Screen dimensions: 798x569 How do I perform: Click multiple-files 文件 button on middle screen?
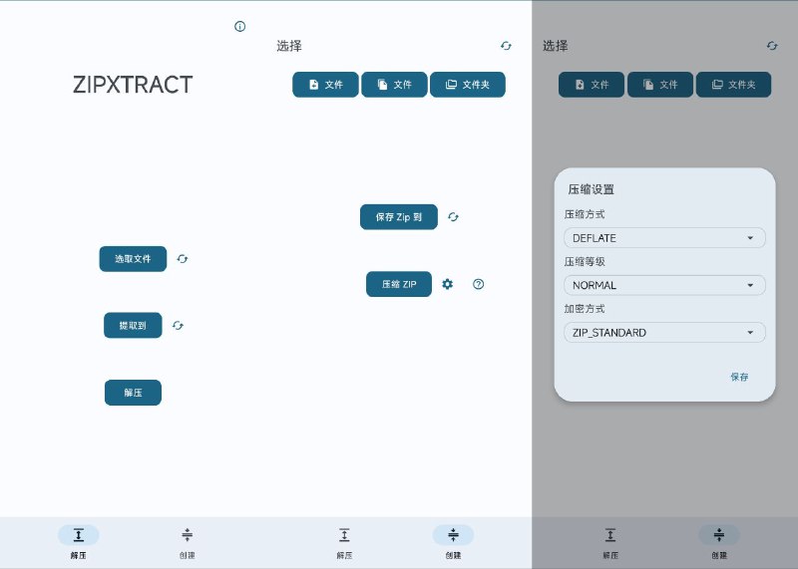(x=394, y=85)
